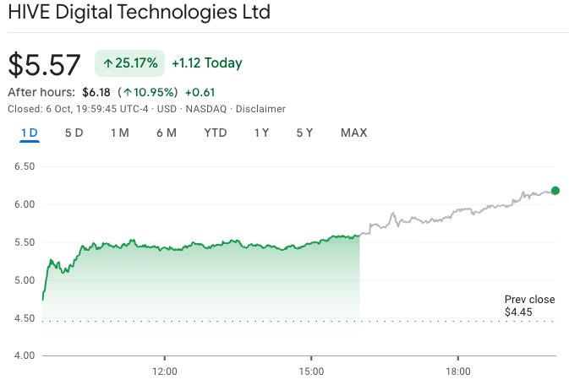Open the 6M chart view
The image size is (569, 385).
tap(166, 133)
